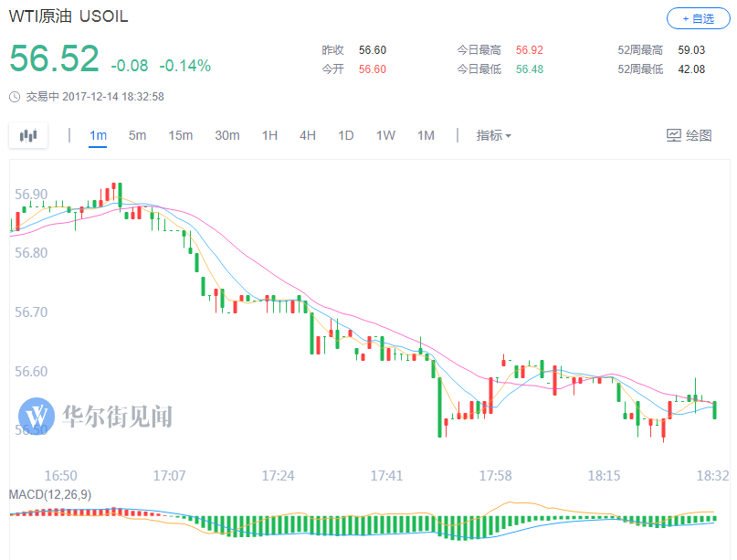
Task: Click the 56.80 price axis label
Action: 31,253
